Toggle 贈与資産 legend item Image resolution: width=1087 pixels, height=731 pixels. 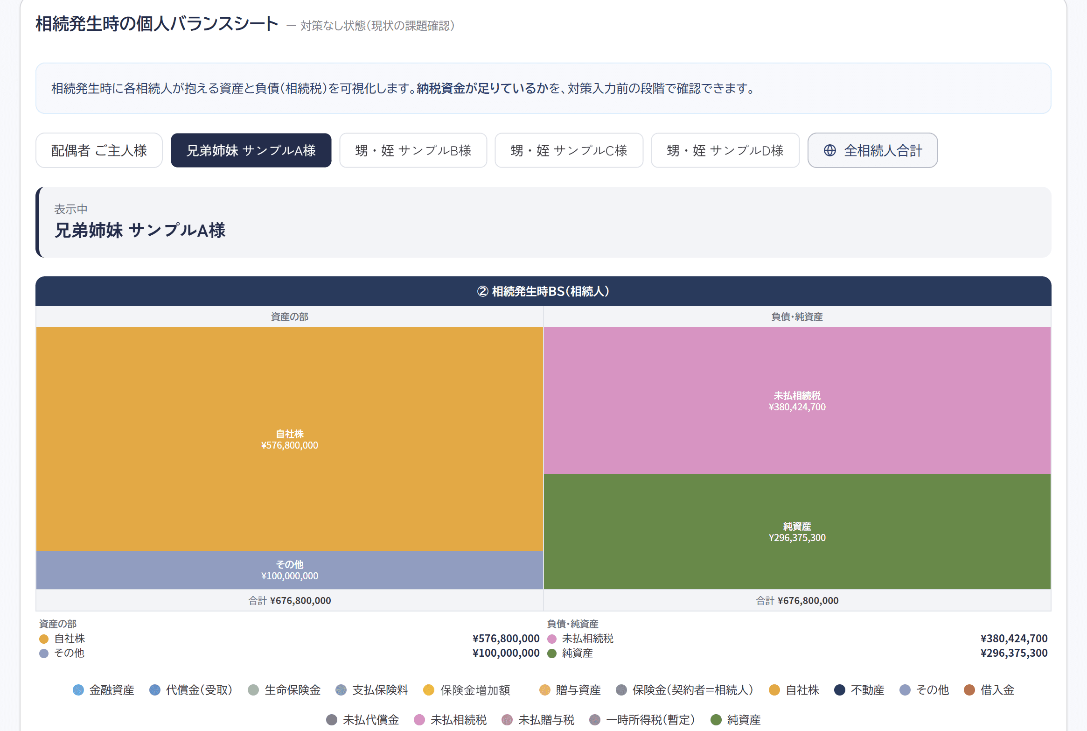tap(570, 690)
